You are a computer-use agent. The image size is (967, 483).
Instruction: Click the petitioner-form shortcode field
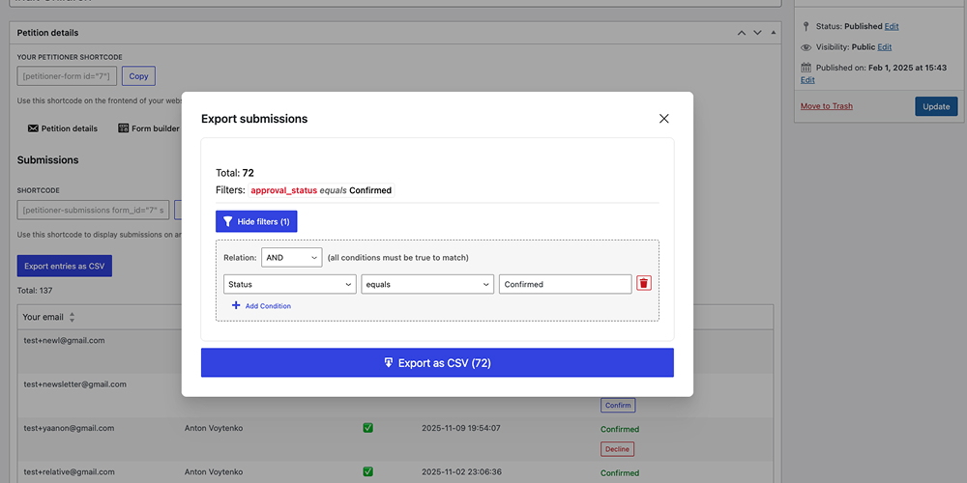point(67,76)
